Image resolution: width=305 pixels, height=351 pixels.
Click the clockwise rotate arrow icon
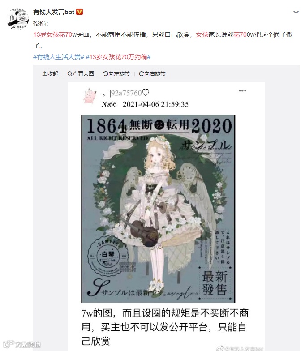click(142, 73)
